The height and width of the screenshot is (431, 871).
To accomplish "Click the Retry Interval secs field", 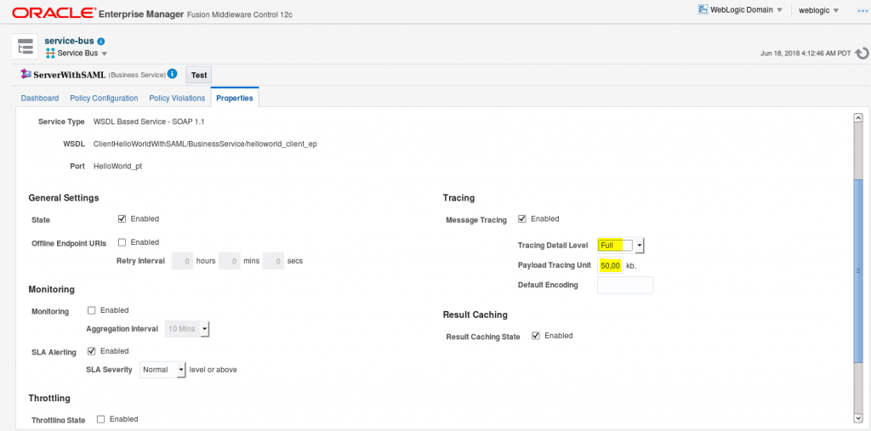I will coord(273,260).
